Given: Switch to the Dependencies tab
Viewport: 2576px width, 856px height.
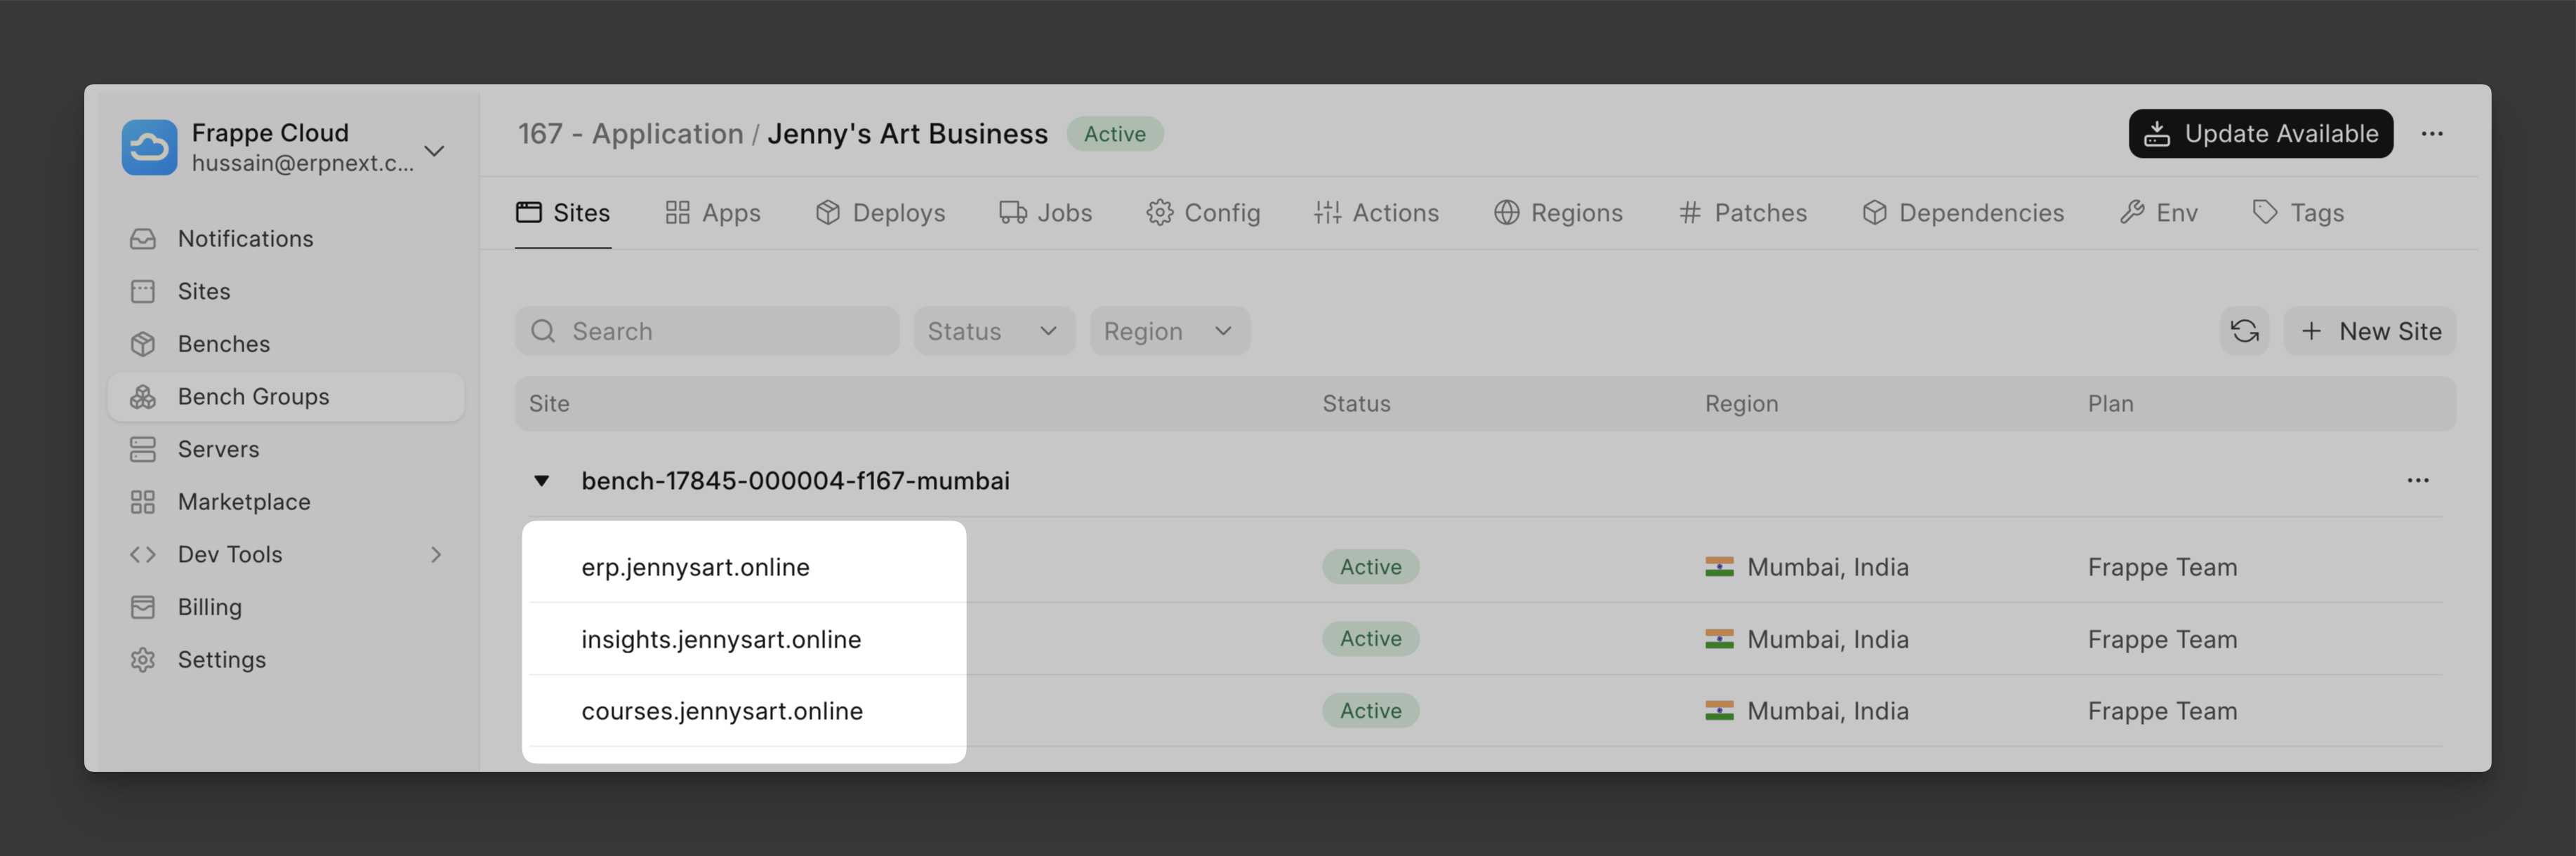Looking at the screenshot, I should point(1963,213).
